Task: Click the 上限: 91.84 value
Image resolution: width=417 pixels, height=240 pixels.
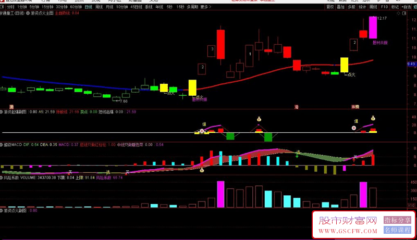Action: pyautogui.click(x=85, y=178)
